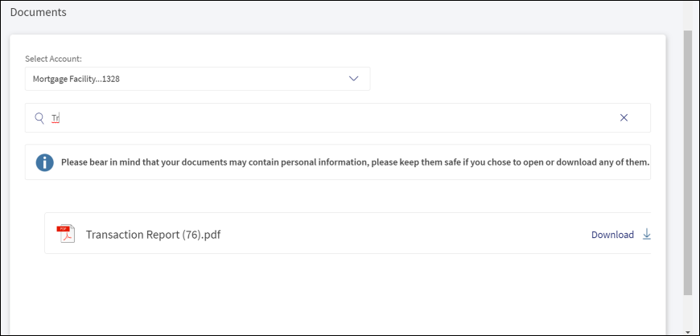Click the magnifying glass search icon
This screenshot has width=700, height=336.
[x=39, y=118]
